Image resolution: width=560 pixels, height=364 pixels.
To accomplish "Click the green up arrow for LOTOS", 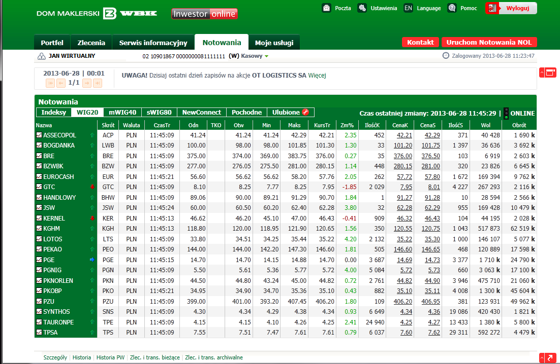I will click(x=92, y=239).
